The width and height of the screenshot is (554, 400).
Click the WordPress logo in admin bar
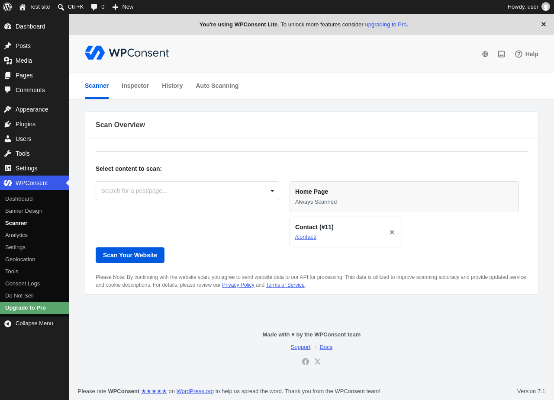point(7,7)
